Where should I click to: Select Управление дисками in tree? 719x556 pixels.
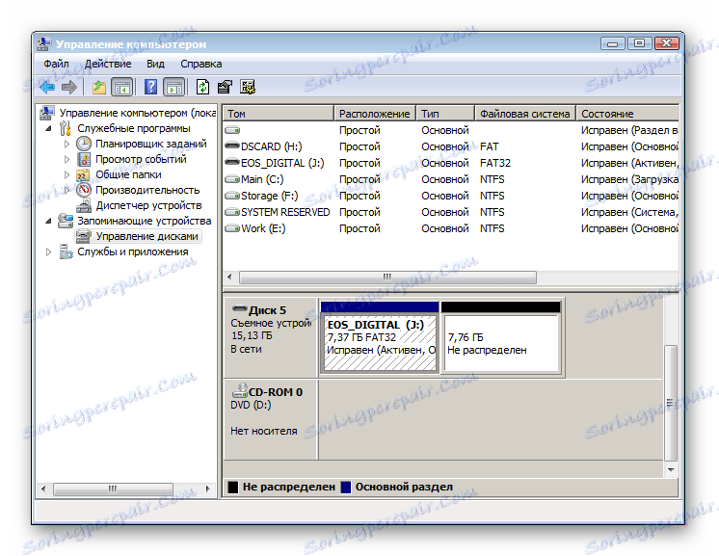coord(146,236)
